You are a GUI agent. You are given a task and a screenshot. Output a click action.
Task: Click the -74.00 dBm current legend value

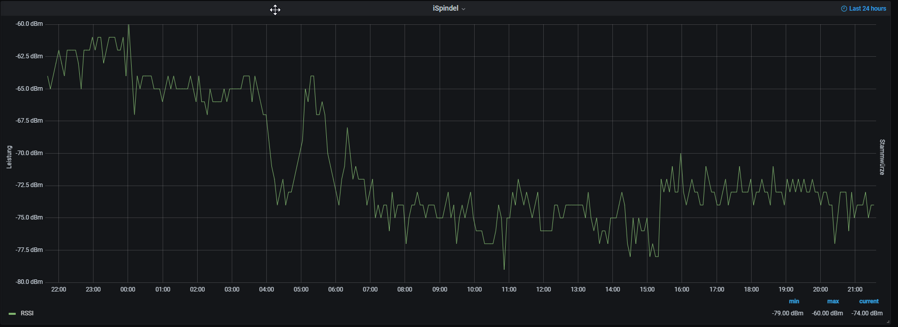click(x=867, y=313)
